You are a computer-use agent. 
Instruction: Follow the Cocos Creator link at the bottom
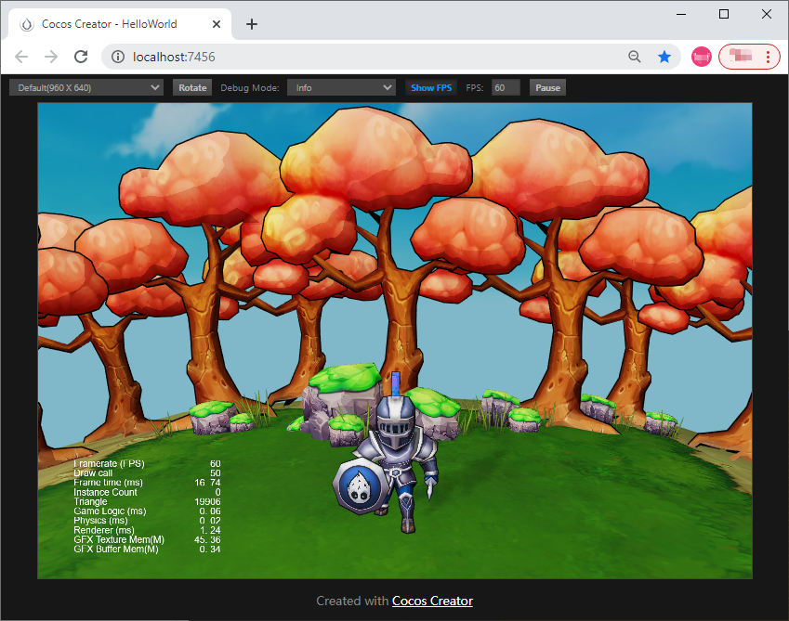[431, 601]
